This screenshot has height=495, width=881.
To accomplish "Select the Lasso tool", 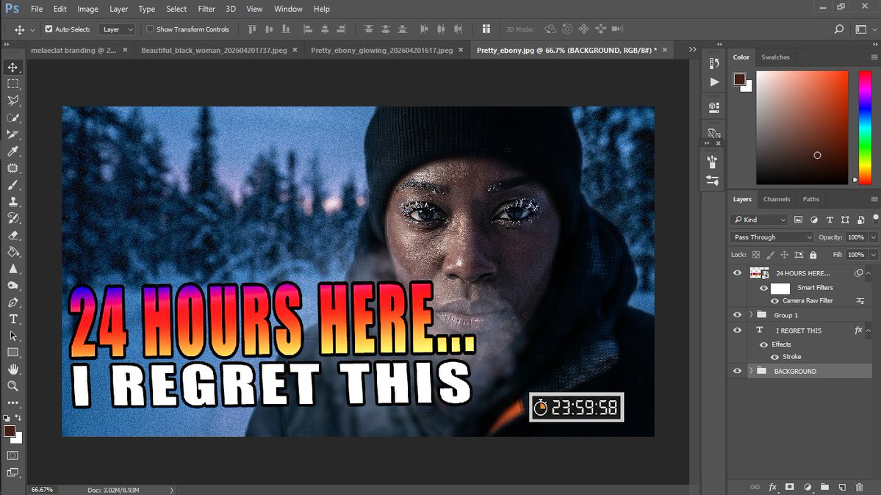I will point(13,101).
